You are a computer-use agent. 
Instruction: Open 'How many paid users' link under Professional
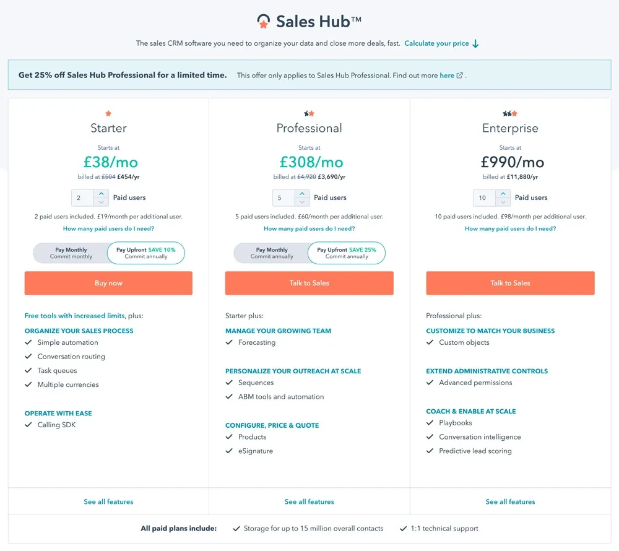[x=309, y=228]
